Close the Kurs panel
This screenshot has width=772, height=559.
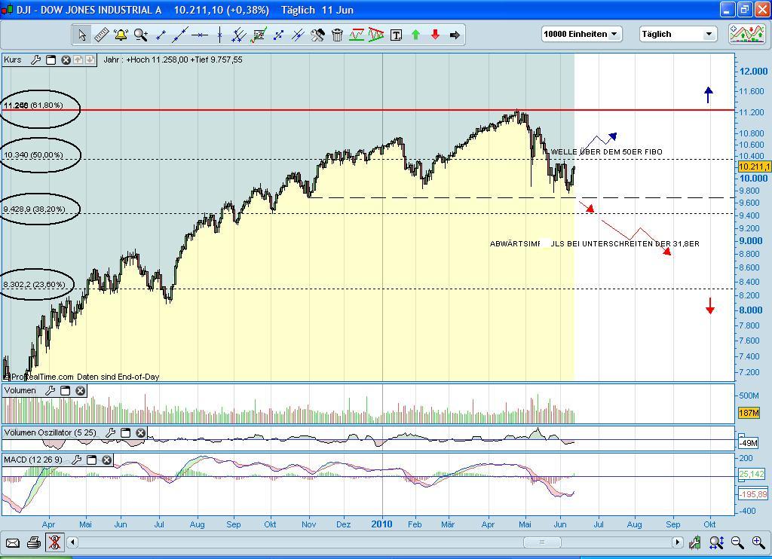(66, 60)
